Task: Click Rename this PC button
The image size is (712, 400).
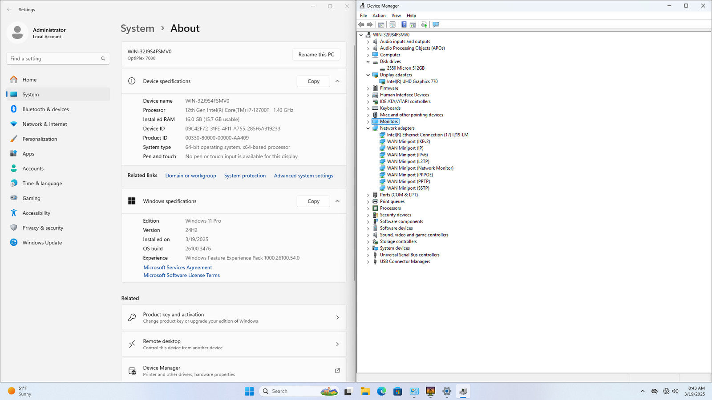Action: point(316,54)
